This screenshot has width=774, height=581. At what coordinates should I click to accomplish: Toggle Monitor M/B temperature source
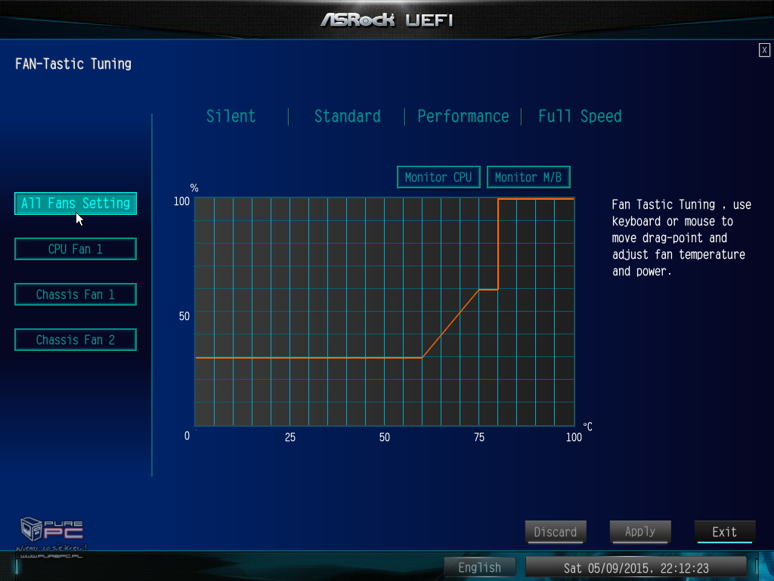tap(528, 177)
